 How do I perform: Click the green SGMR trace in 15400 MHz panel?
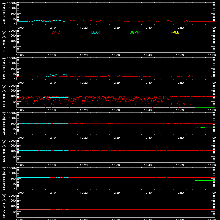pyautogui.click(x=205, y=213)
